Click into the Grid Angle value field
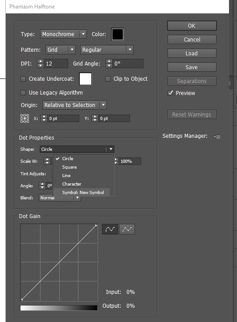 (127, 63)
